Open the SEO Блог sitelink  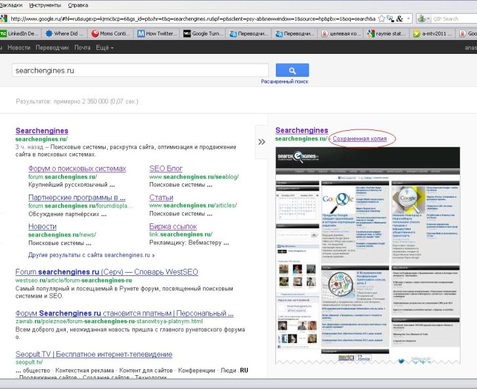[x=166, y=168]
